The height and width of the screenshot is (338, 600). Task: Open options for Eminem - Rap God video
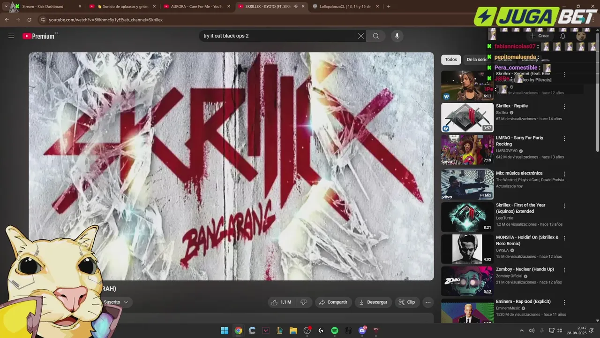pos(564,303)
